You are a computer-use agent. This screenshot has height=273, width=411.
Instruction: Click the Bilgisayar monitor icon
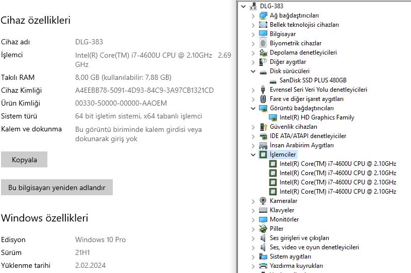[263, 34]
